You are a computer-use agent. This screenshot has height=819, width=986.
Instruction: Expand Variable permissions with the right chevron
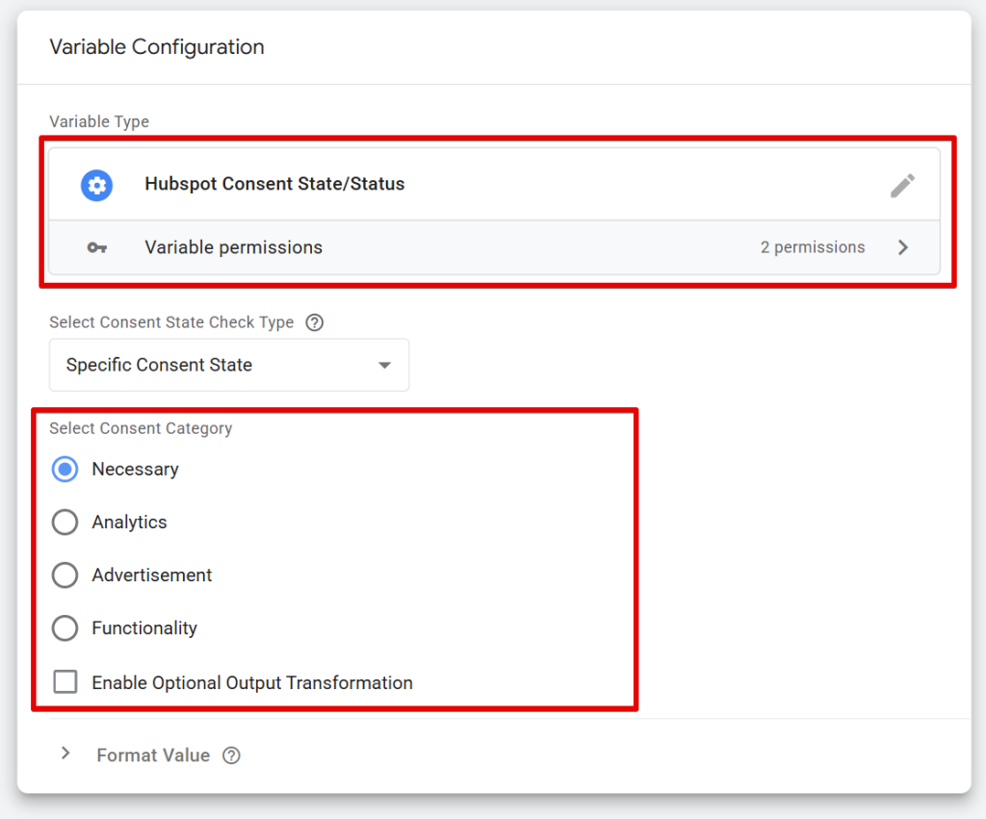pos(903,247)
